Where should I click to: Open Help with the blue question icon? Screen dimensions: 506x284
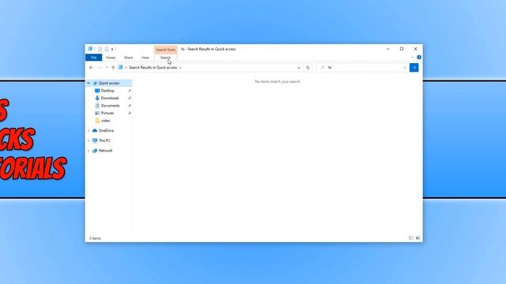(x=419, y=58)
